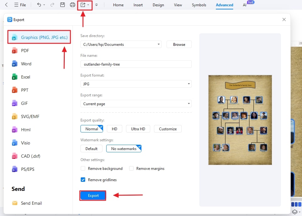Open the Design ribbon tab
Viewport: 302px width, 216px height.
click(x=158, y=5)
